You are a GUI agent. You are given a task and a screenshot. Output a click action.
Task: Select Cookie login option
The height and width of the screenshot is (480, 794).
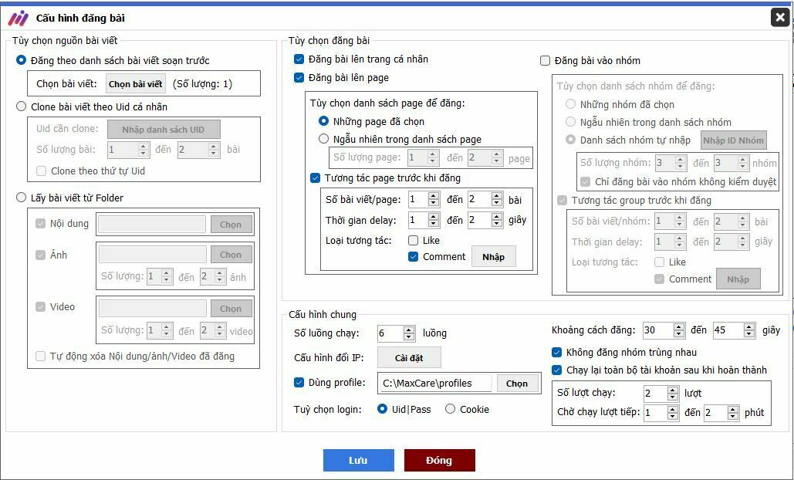[450, 409]
